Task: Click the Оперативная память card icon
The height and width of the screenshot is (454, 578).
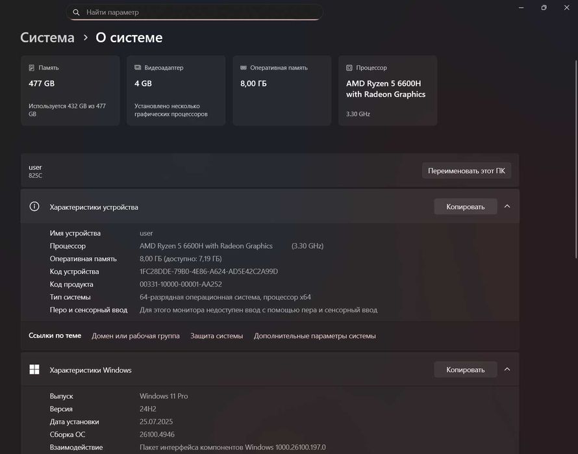Action: 244,68
